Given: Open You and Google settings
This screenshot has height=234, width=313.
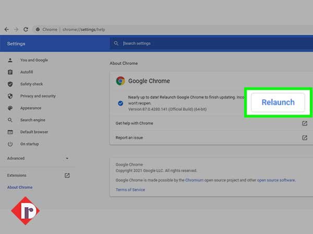Looking at the screenshot, I should tap(34, 60).
